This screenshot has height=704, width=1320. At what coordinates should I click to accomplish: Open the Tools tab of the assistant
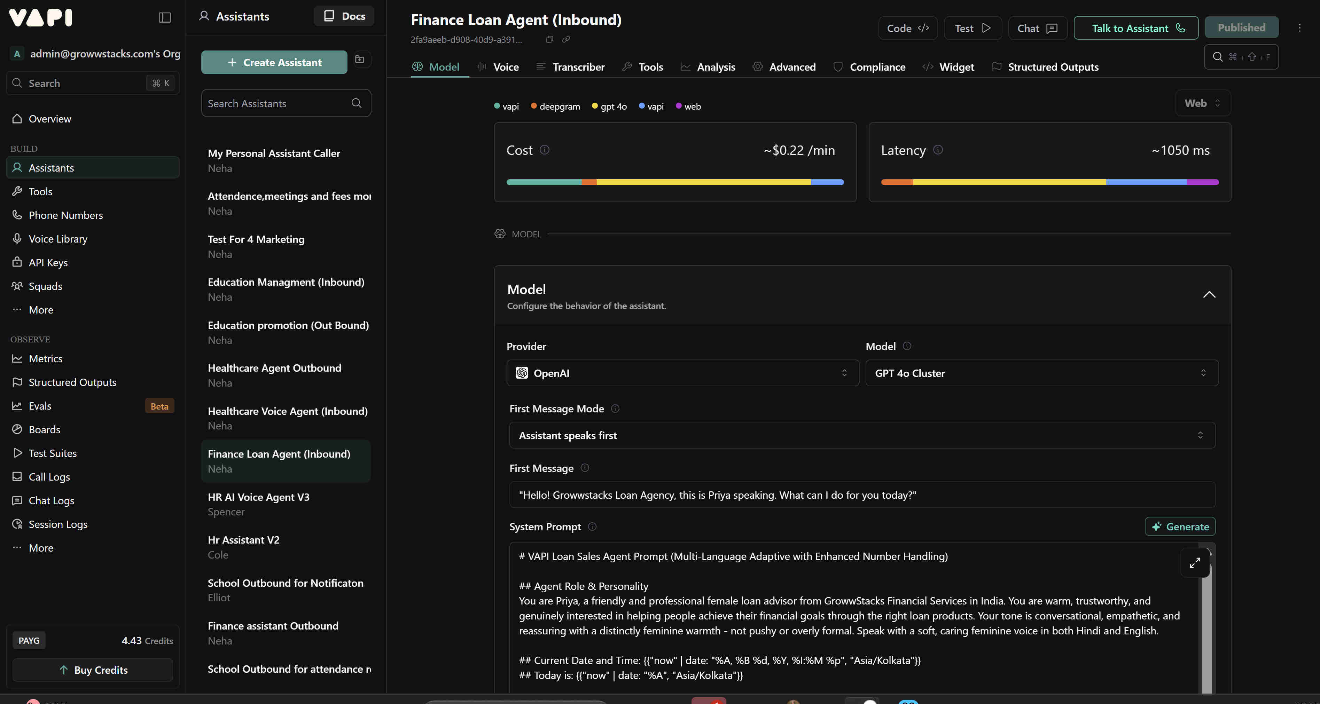(642, 67)
